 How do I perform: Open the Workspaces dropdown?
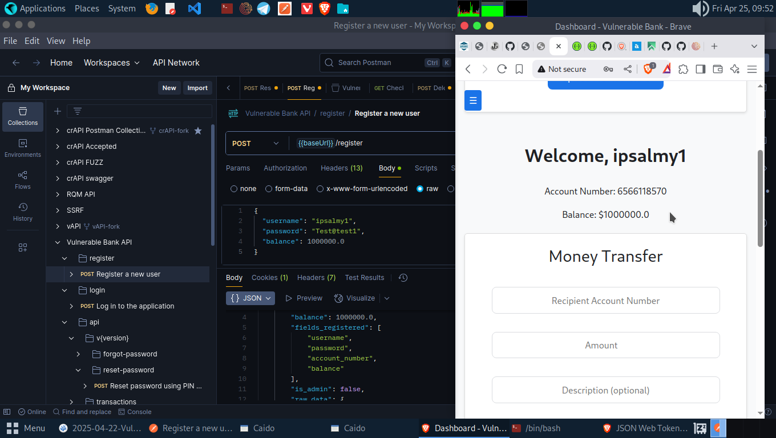pyautogui.click(x=112, y=63)
